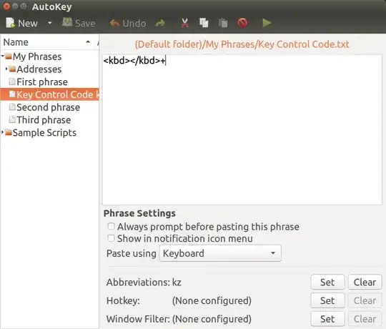This screenshot has width=386, height=329.
Task: Click the Save toolbar button
Action: point(79,23)
